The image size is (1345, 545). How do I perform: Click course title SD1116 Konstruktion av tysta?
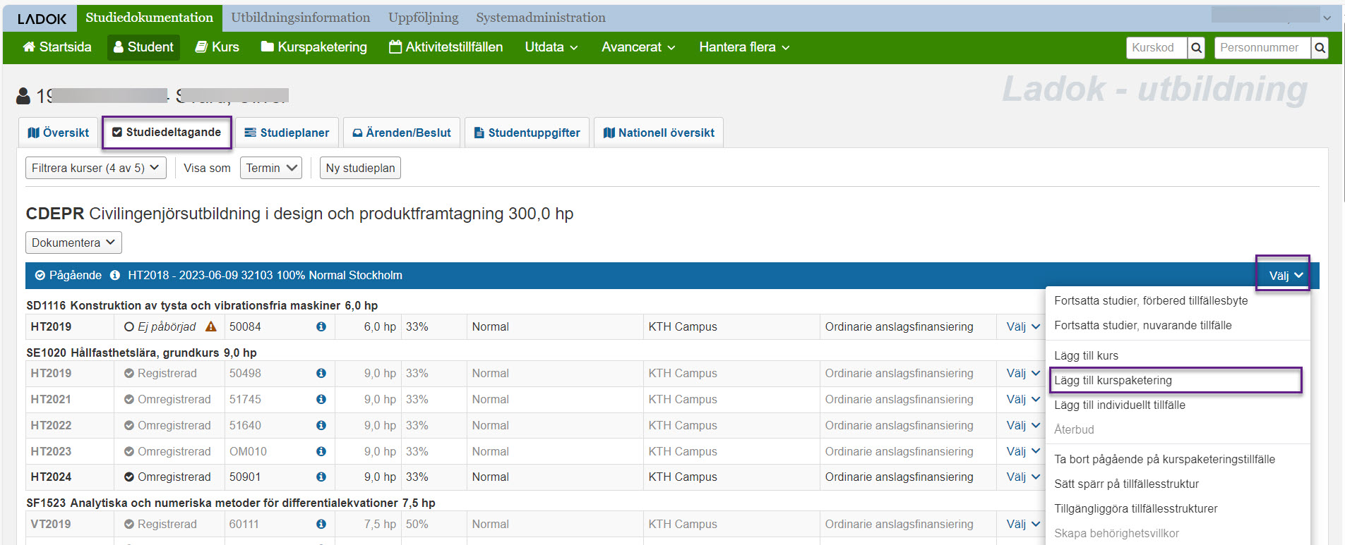pos(202,306)
